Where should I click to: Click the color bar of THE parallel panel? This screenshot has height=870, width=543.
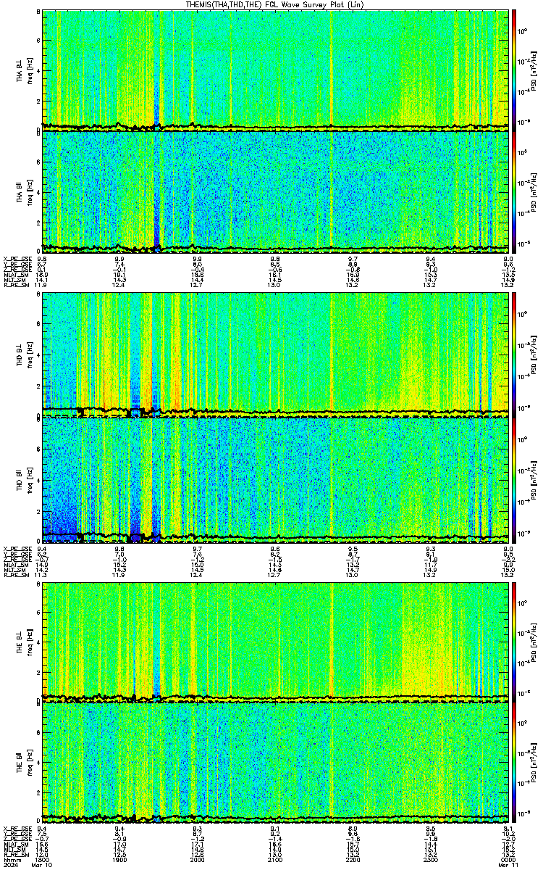tap(514, 764)
